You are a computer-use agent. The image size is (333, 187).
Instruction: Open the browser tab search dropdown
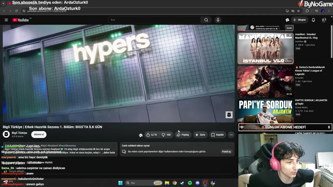[3, 3]
